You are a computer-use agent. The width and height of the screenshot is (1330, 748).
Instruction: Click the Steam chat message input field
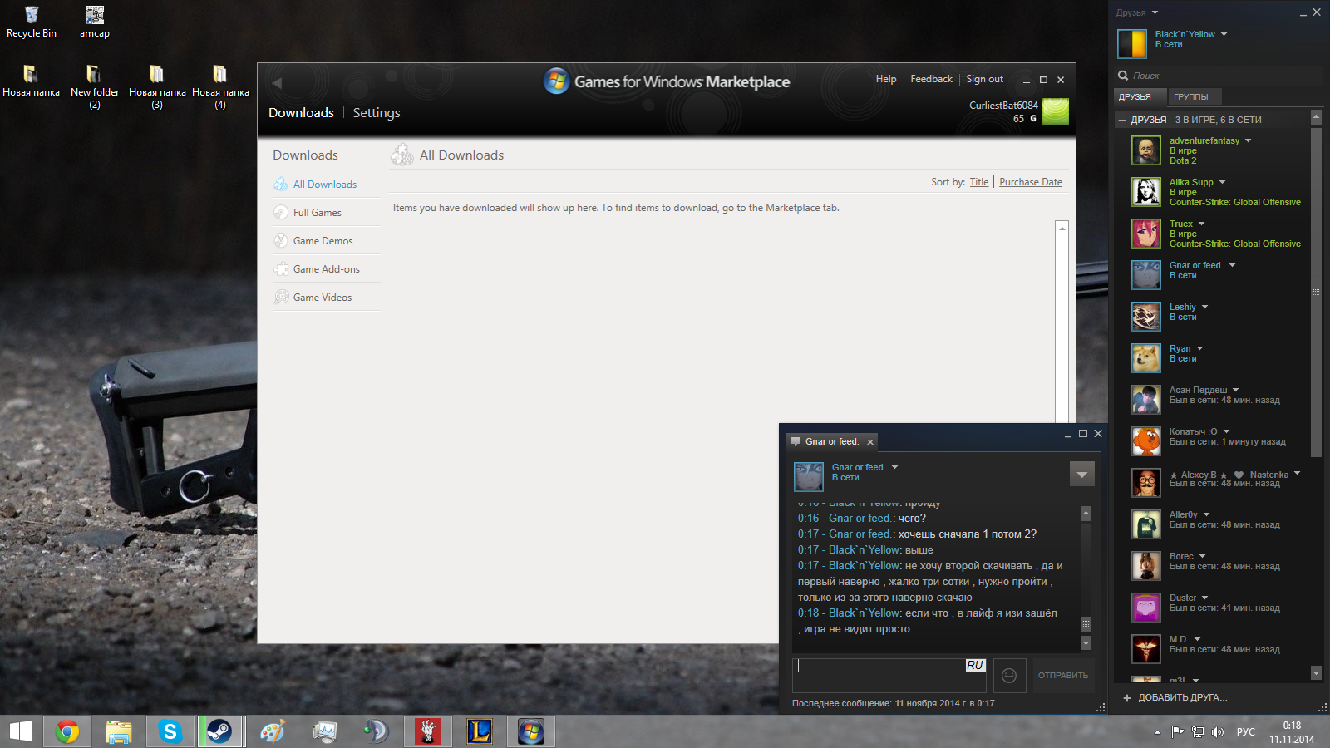pyautogui.click(x=889, y=676)
